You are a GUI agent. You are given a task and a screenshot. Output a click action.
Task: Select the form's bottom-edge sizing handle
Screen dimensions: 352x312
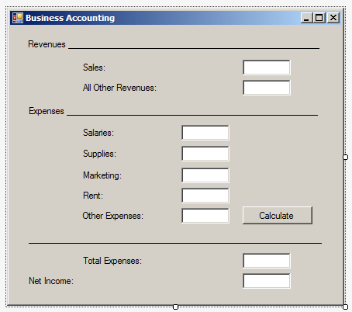(175, 307)
